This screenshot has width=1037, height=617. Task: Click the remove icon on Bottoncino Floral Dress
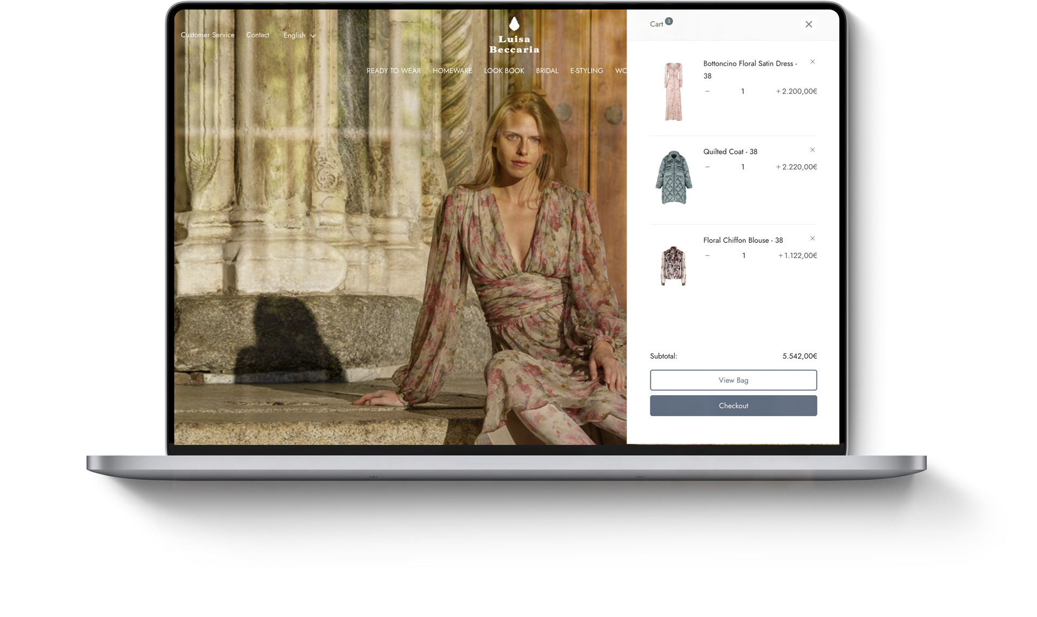coord(813,61)
